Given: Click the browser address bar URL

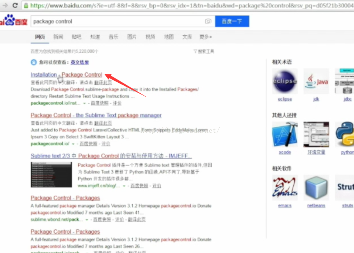Looking at the screenshot, I should click(192, 5).
